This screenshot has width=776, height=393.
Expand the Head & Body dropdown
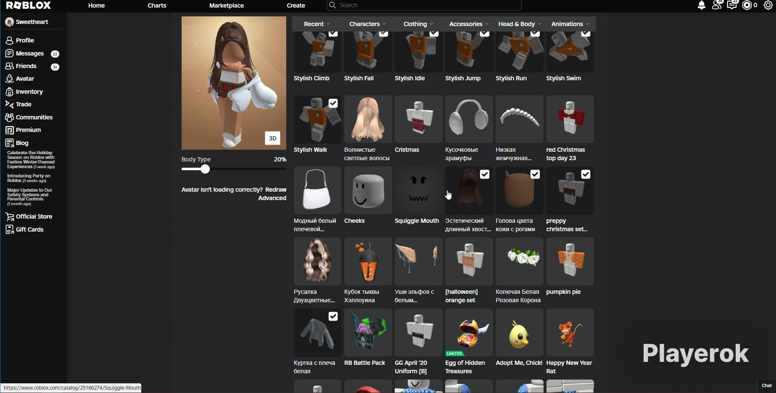[x=520, y=24]
